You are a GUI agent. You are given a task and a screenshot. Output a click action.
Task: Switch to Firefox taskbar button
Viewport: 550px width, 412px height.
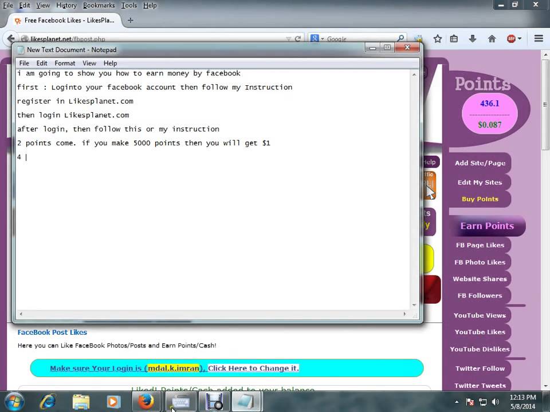pyautogui.click(x=146, y=402)
